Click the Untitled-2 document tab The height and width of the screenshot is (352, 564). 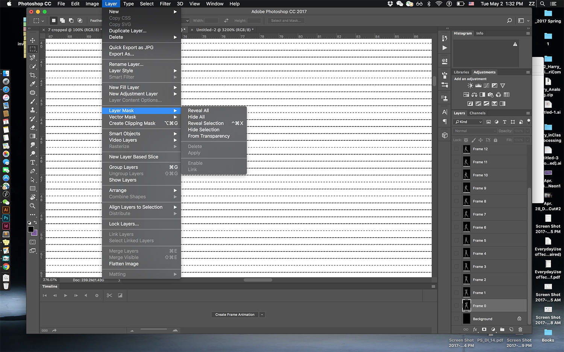pos(225,30)
